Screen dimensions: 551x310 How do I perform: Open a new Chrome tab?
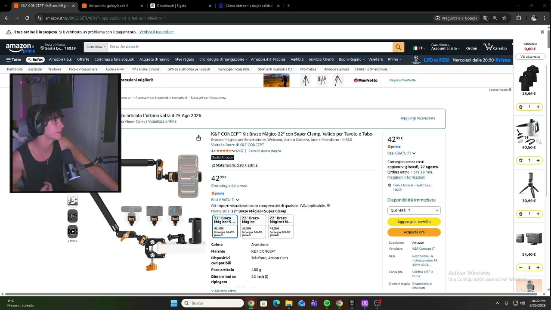pos(288,6)
